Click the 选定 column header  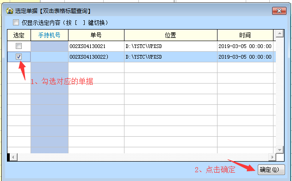point(19,35)
